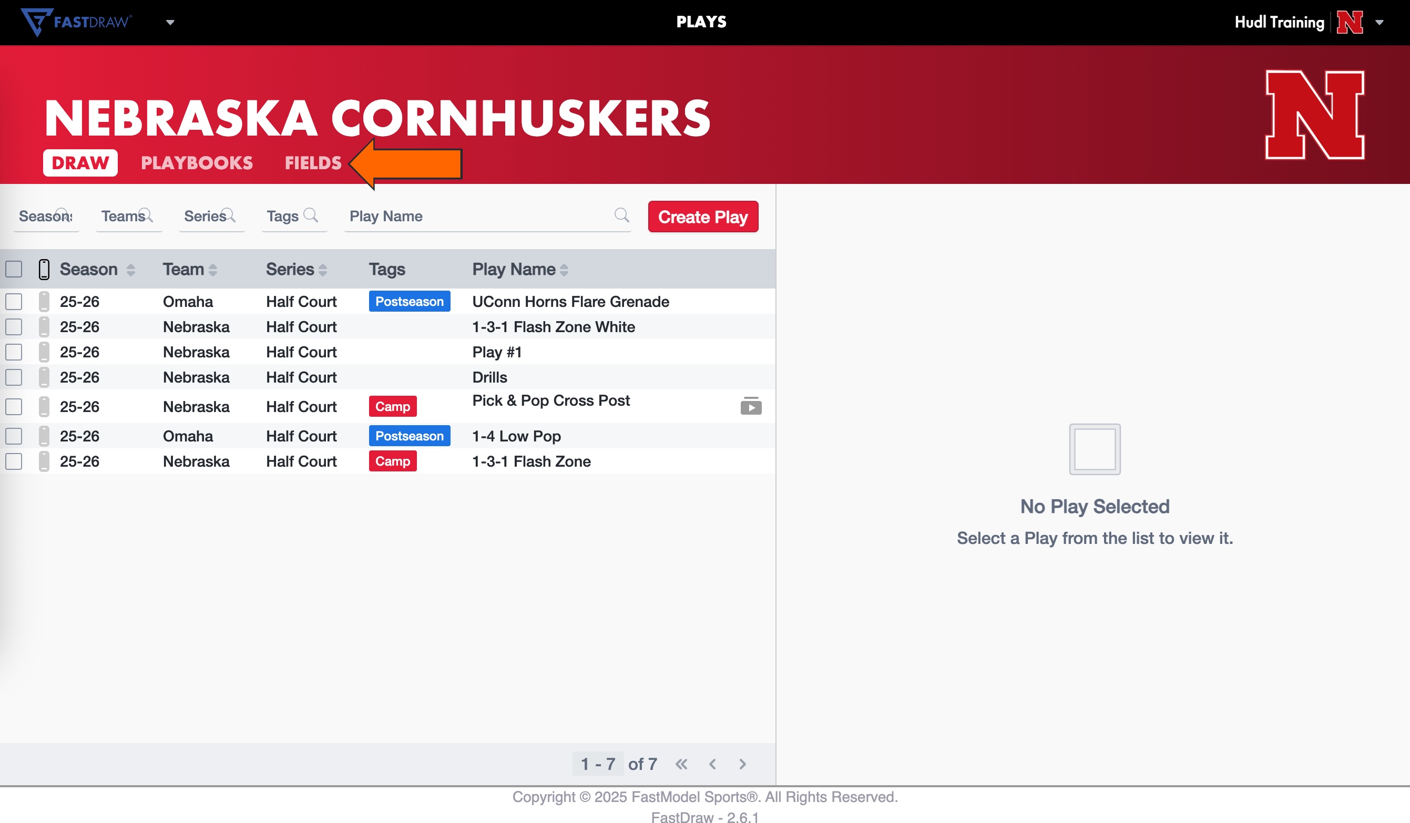Check the Drills row checkbox
1410x823 pixels.
click(x=14, y=377)
